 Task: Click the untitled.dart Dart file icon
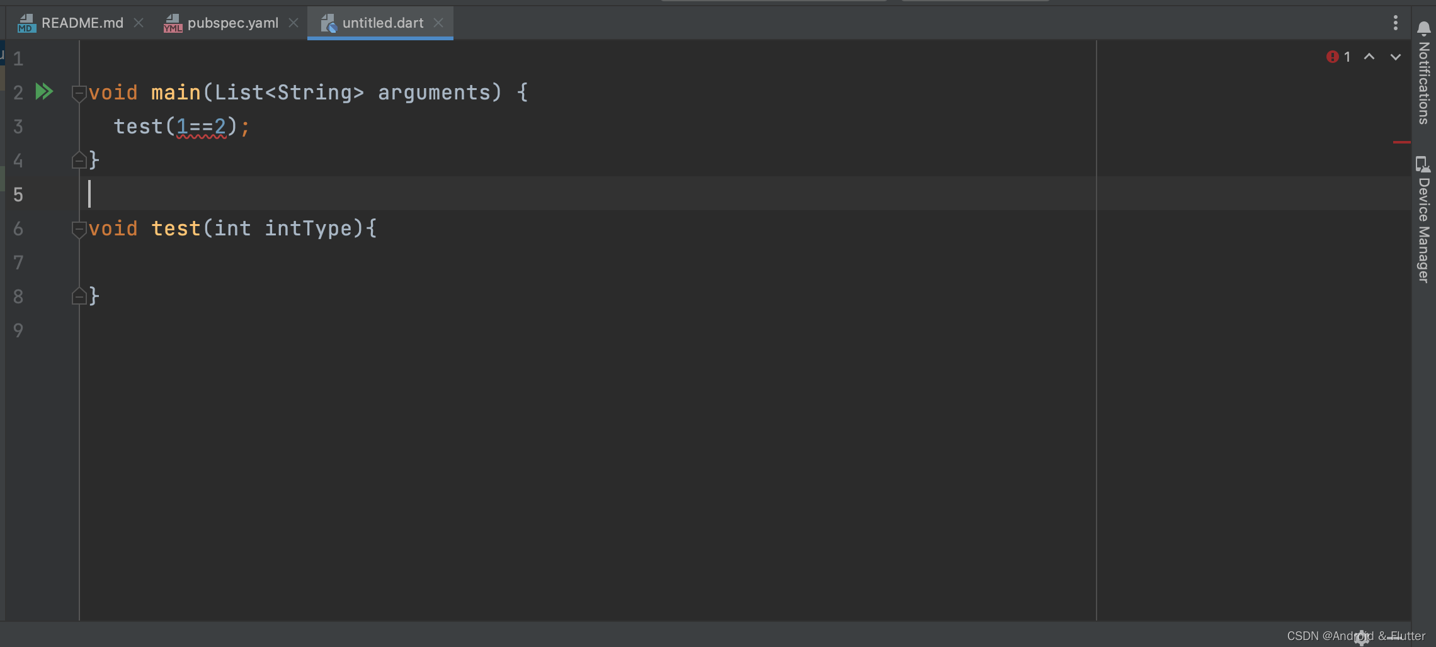coord(329,23)
